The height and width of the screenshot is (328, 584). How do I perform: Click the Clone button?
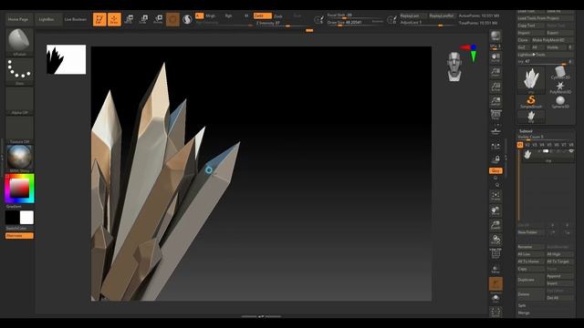(x=523, y=40)
